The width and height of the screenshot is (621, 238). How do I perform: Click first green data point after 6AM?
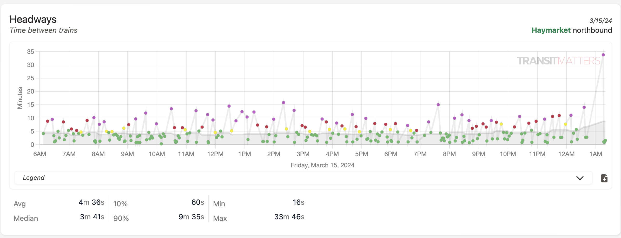point(43,134)
